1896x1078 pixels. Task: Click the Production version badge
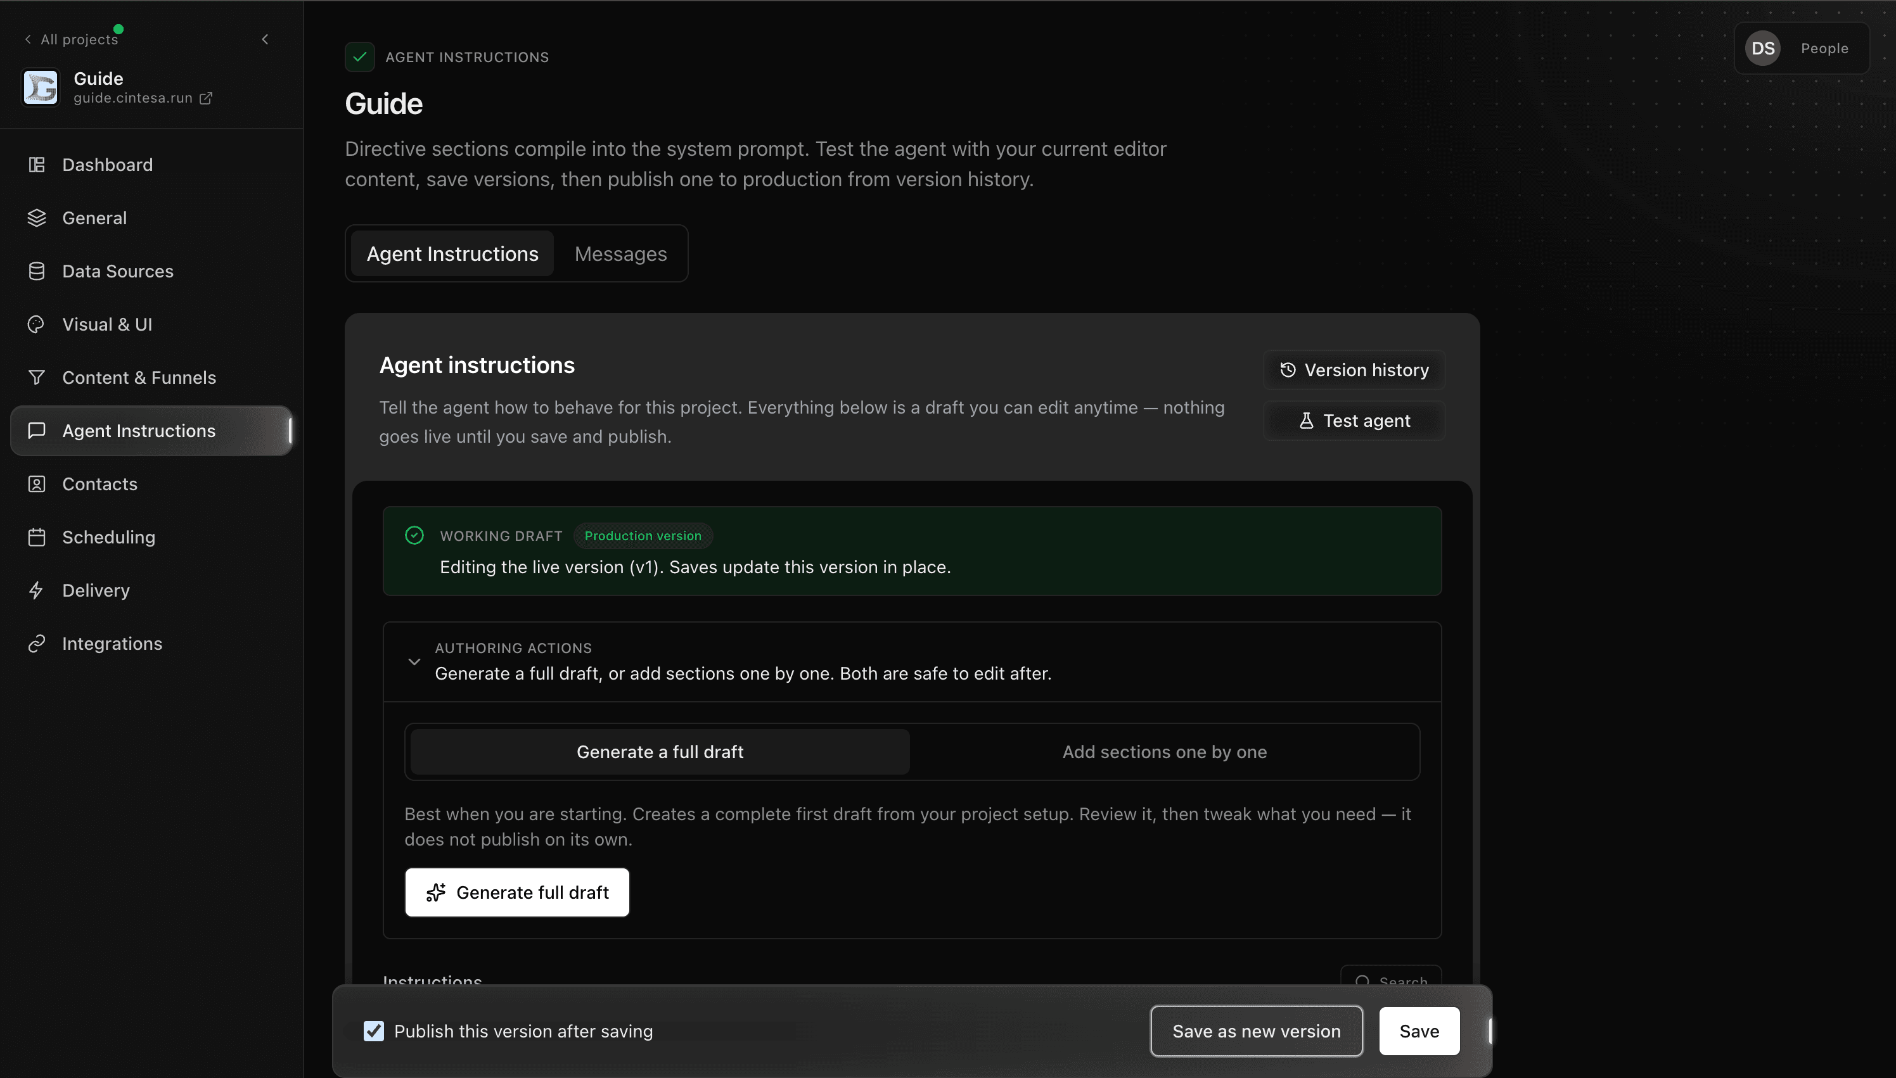[x=643, y=535]
